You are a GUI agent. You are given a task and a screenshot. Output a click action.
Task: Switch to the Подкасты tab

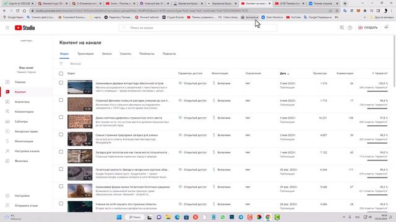click(x=169, y=54)
